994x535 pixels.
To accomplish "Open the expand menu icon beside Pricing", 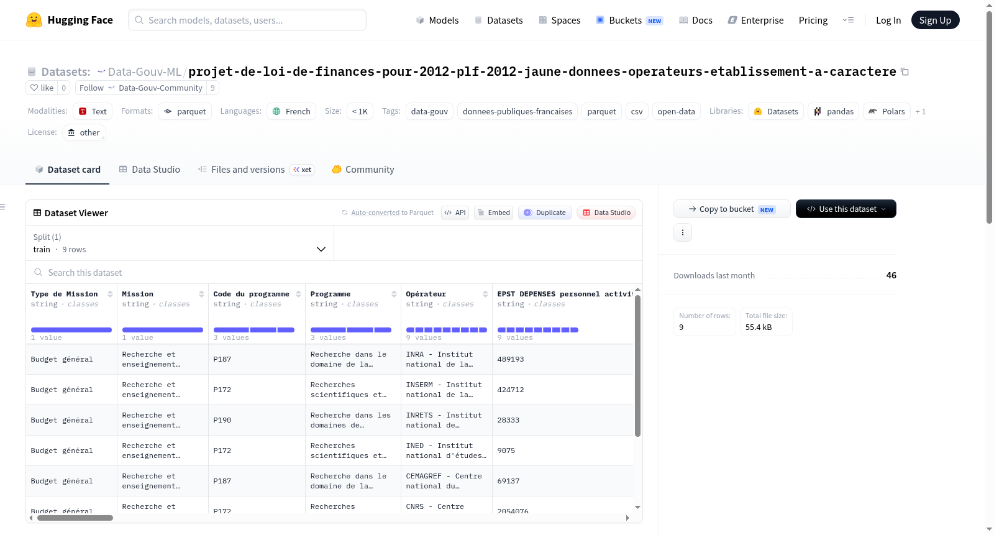I will pos(848,20).
